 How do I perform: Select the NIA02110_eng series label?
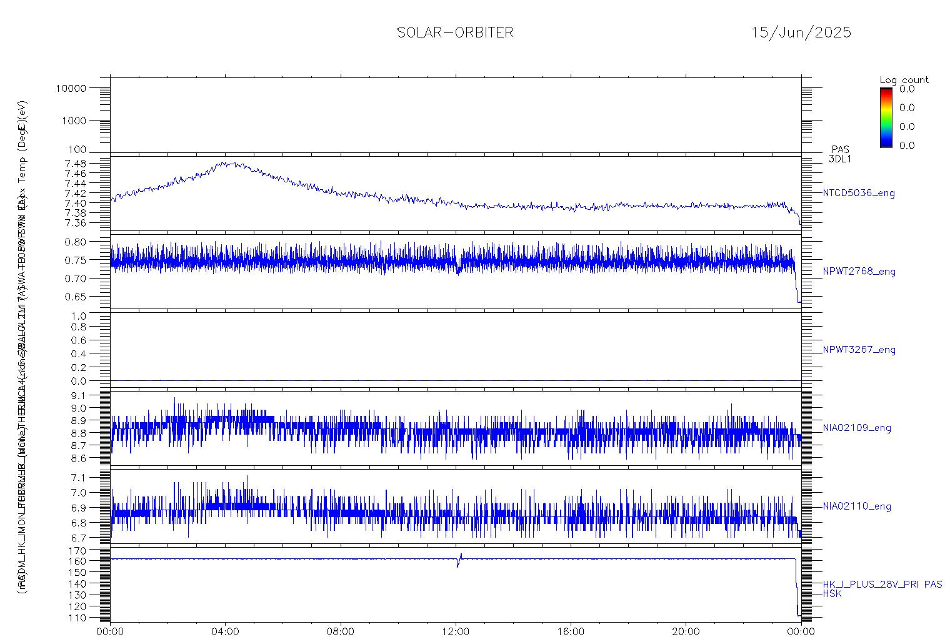857,506
